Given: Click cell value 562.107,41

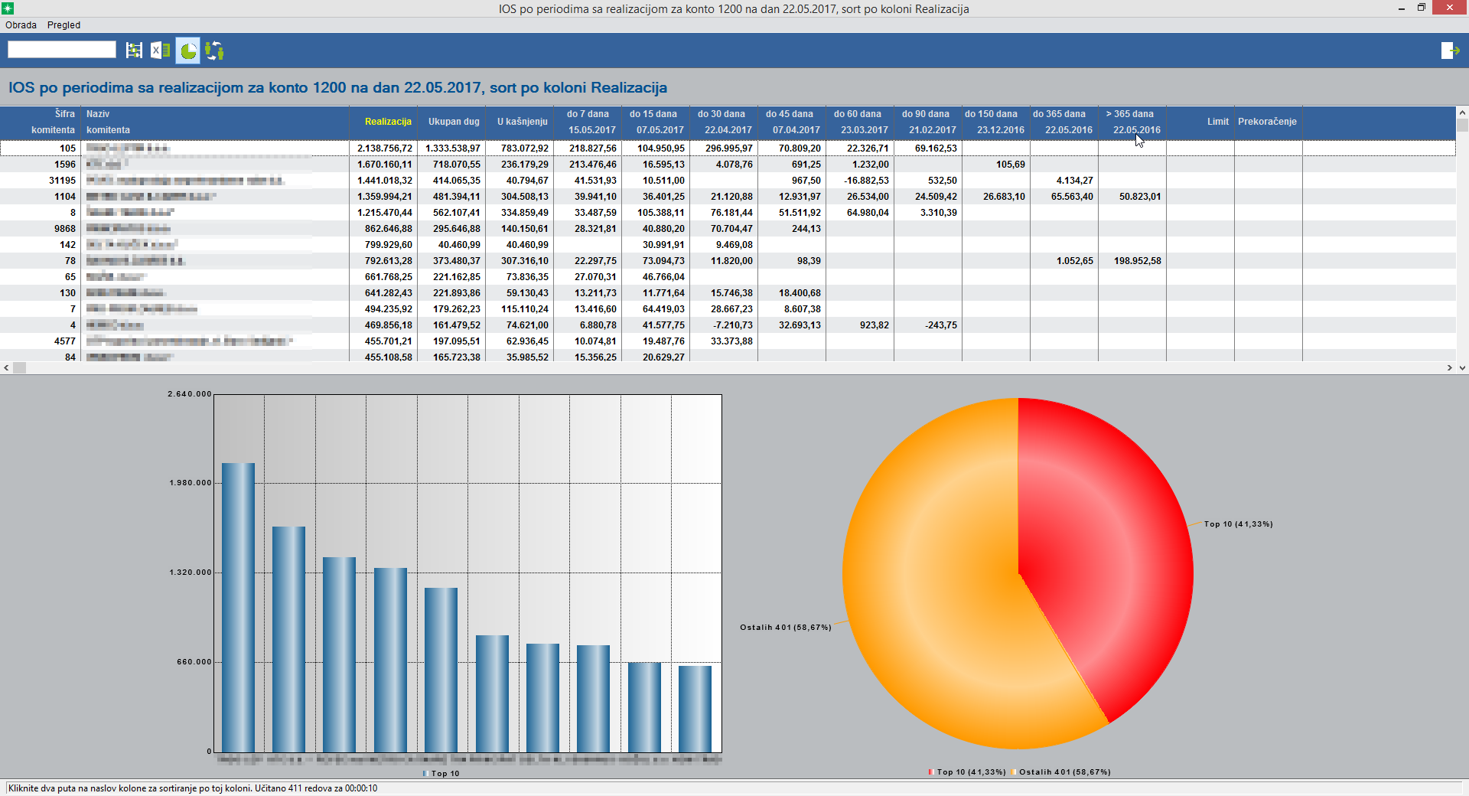Looking at the screenshot, I should [x=457, y=213].
